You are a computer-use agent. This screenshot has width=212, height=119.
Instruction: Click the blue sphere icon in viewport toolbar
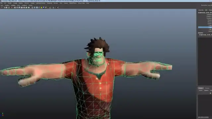44,8
